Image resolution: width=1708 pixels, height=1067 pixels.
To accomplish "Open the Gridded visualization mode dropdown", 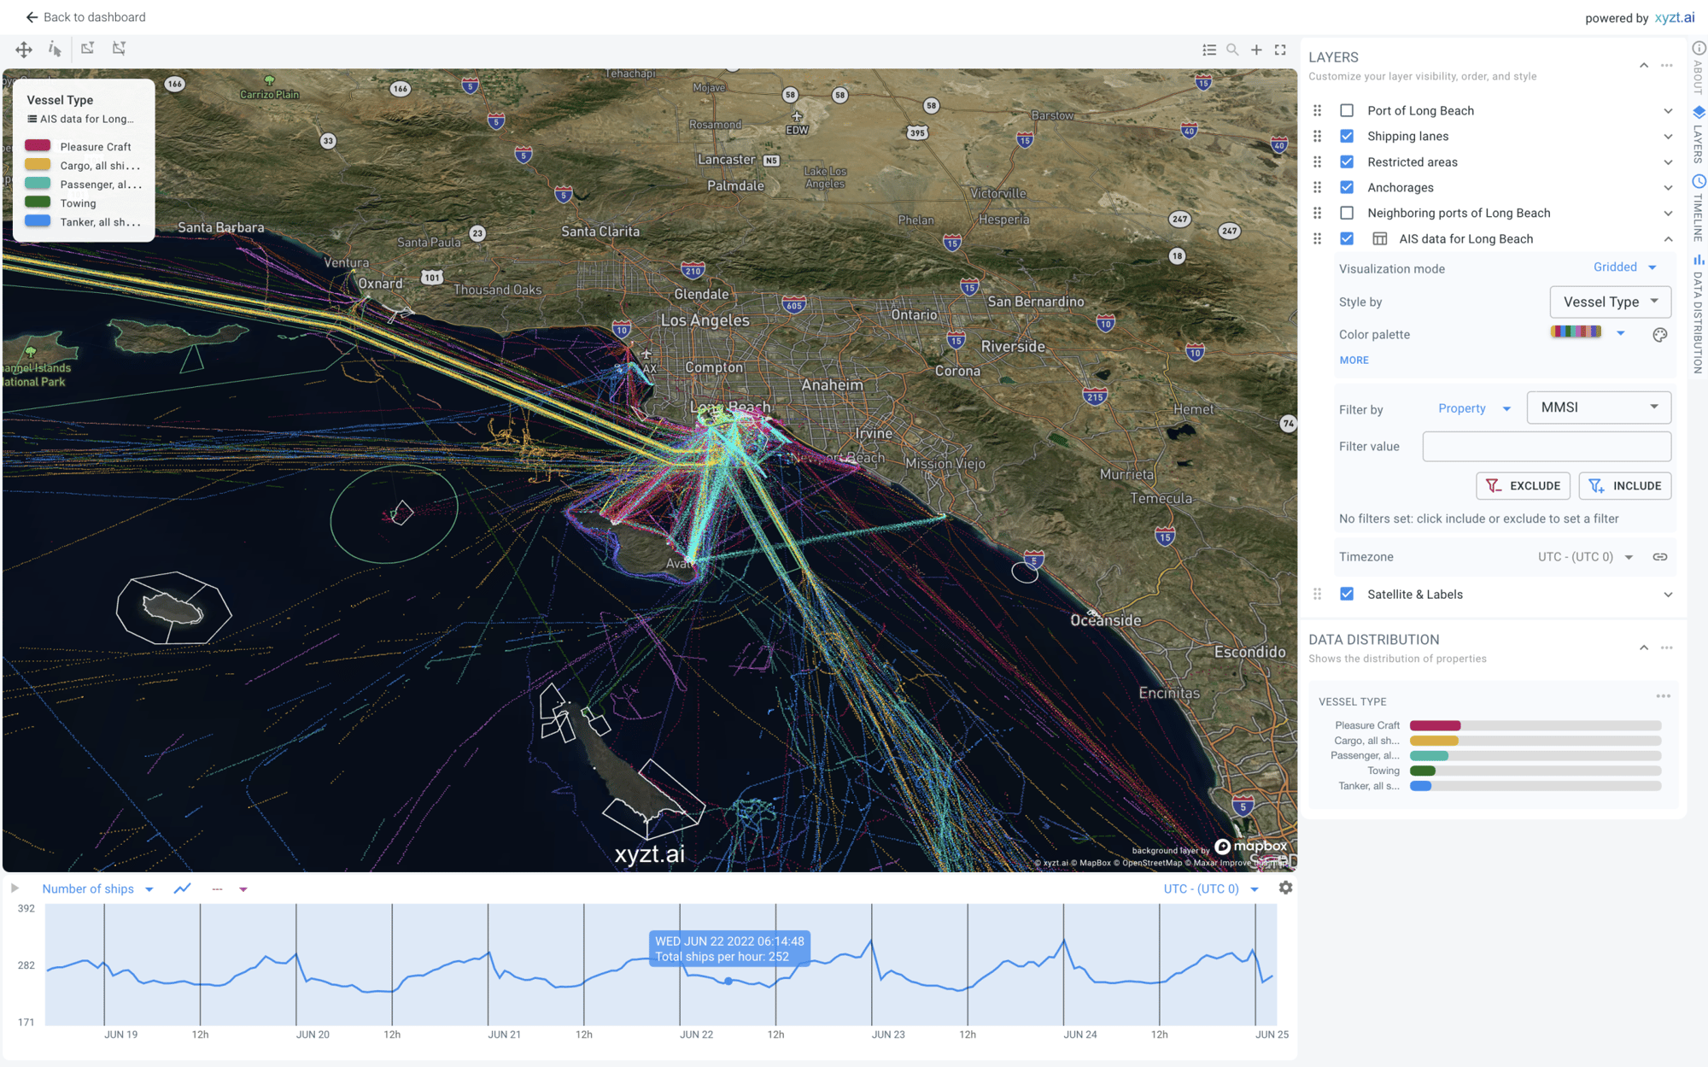I will click(1624, 267).
